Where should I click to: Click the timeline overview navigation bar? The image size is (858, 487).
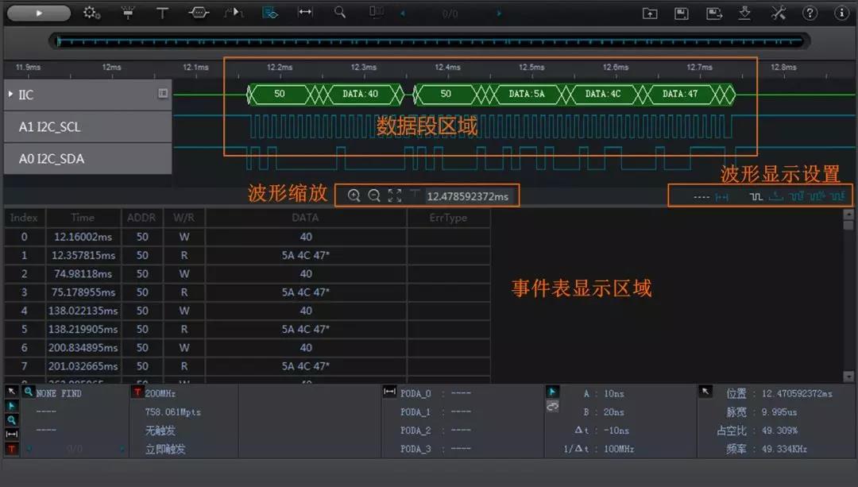tap(430, 41)
